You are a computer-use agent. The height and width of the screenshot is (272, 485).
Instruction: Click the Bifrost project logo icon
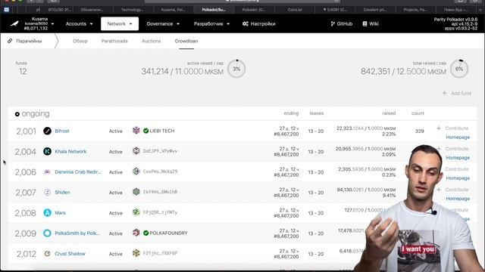[47, 131]
